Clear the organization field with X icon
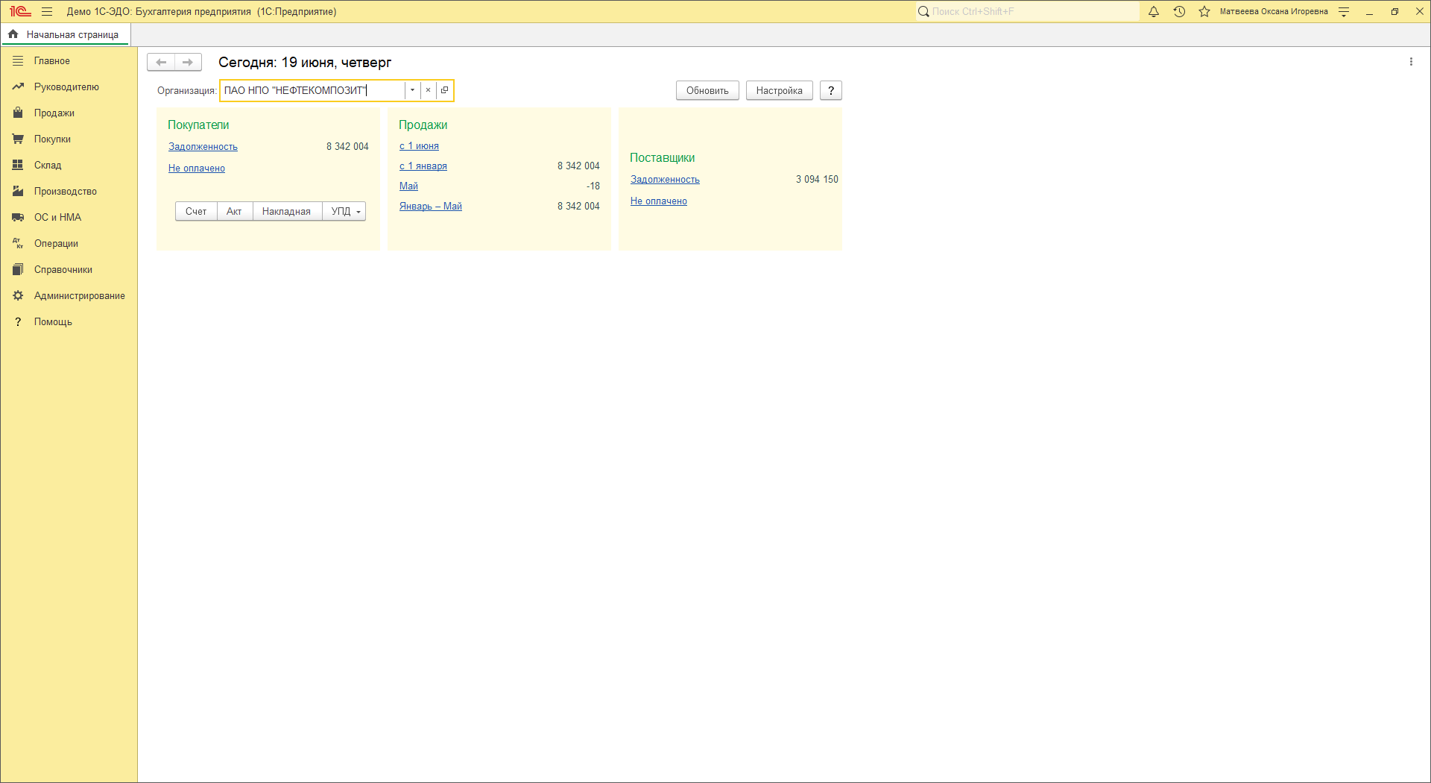 point(429,90)
